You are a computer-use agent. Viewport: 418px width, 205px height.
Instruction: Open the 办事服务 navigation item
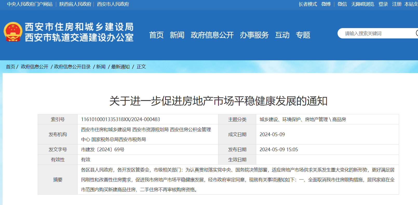point(254,35)
